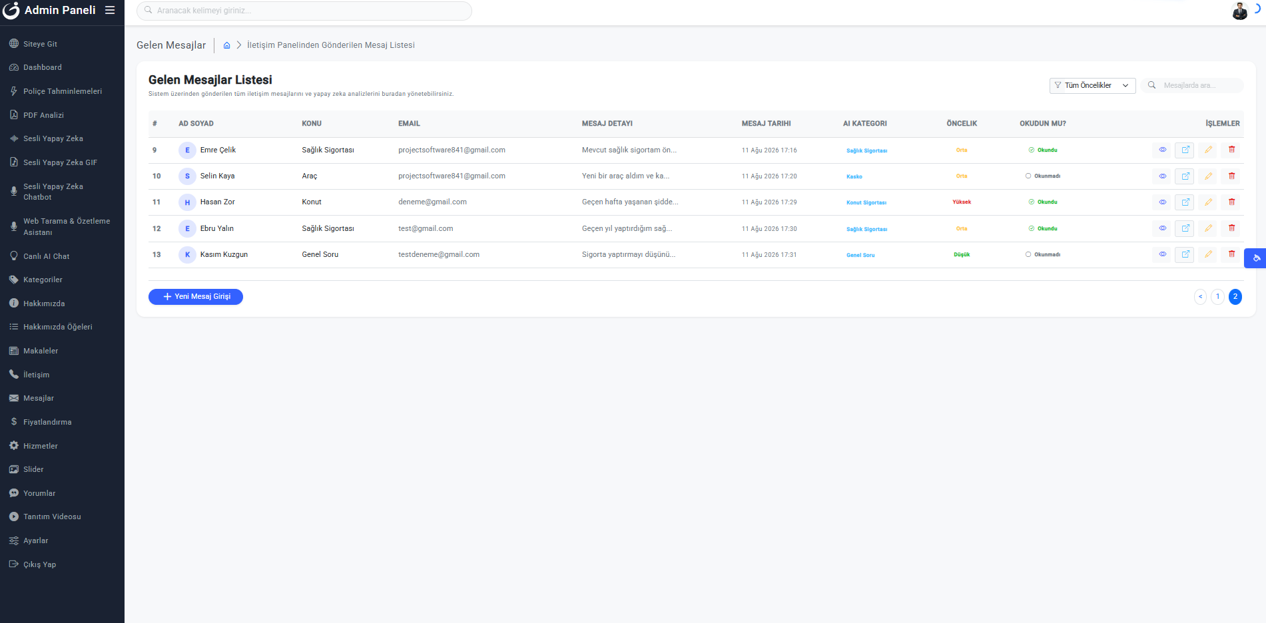
Task: Open Poliçe Tahminlemeleri menu item
Action: pos(62,91)
